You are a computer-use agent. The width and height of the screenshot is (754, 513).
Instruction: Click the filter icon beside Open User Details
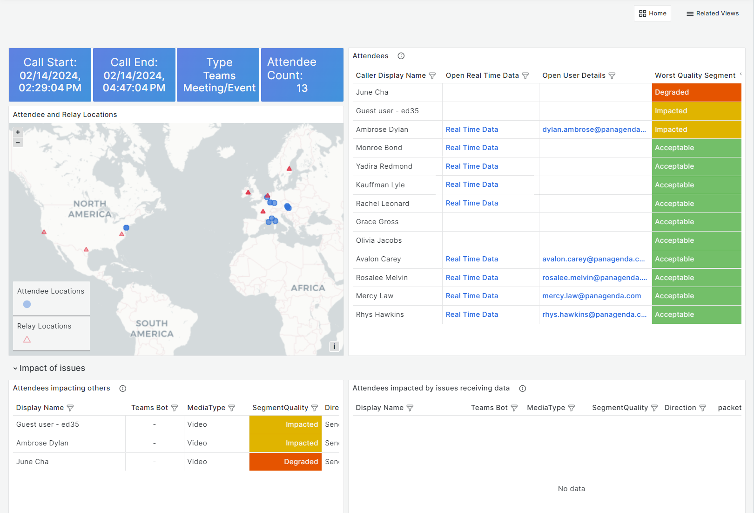[x=612, y=75]
